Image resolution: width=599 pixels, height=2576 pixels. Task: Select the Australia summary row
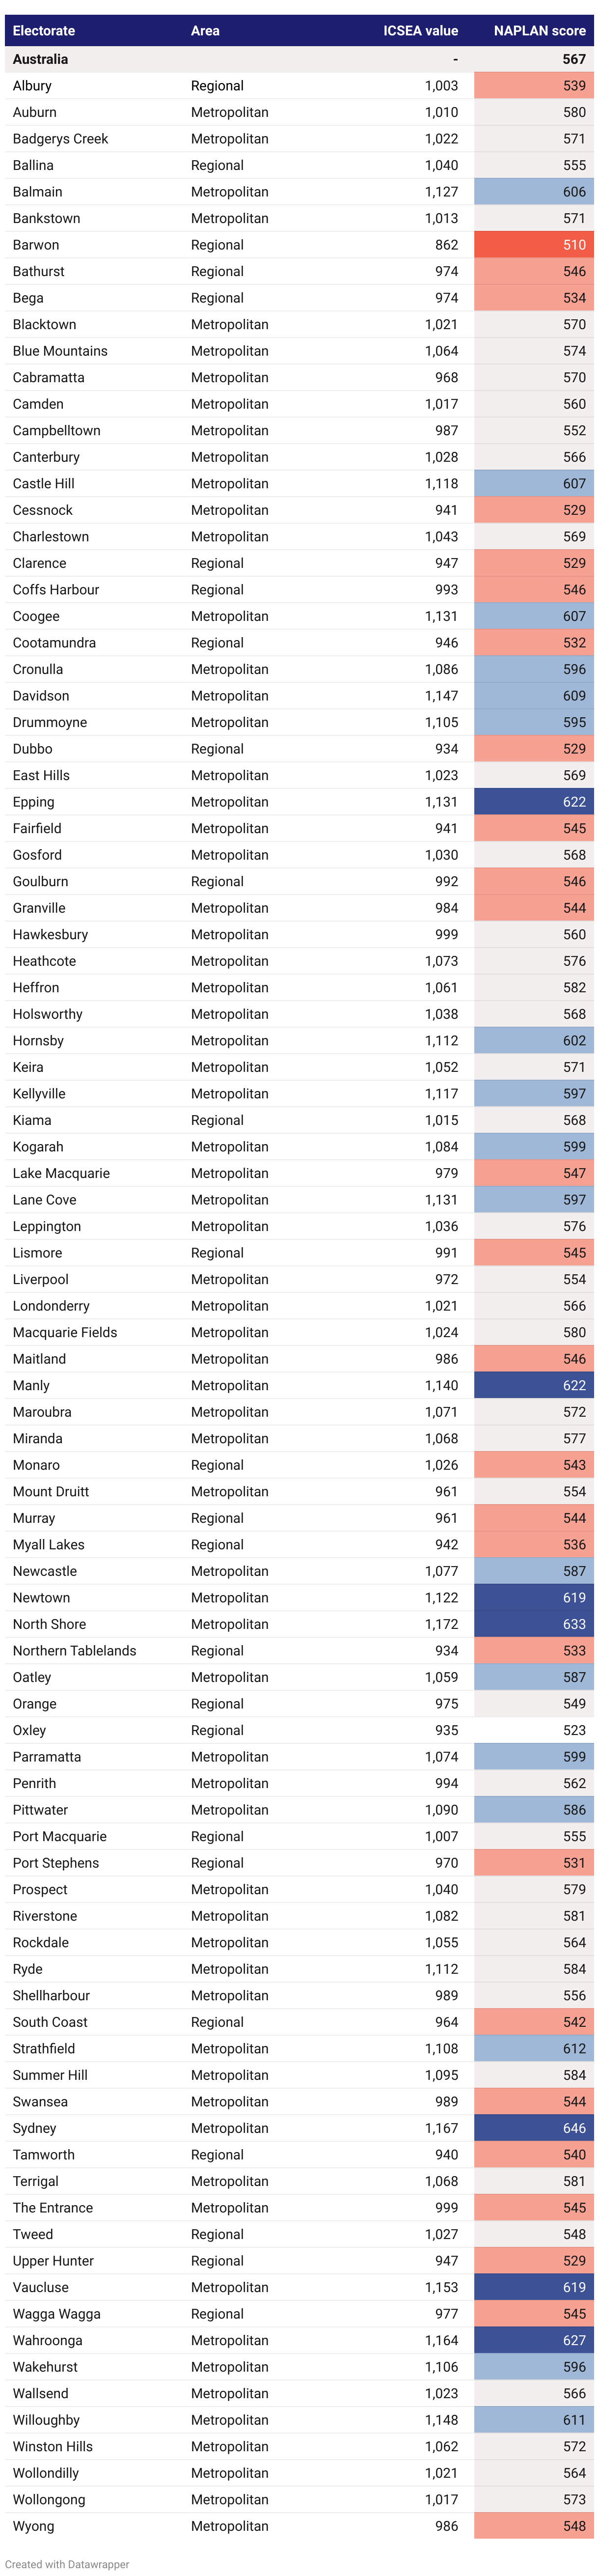(299, 59)
